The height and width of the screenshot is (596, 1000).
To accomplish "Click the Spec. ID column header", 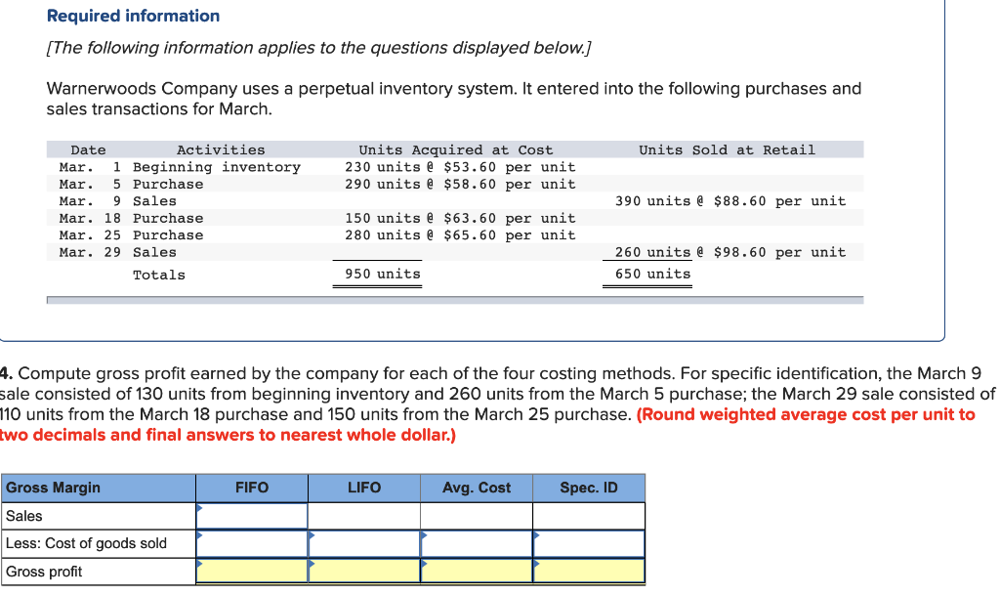I will [x=589, y=488].
